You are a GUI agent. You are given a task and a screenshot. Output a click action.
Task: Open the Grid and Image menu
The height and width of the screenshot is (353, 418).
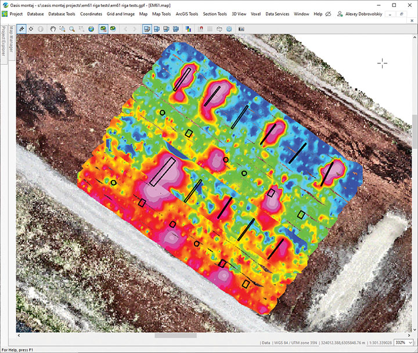point(121,13)
